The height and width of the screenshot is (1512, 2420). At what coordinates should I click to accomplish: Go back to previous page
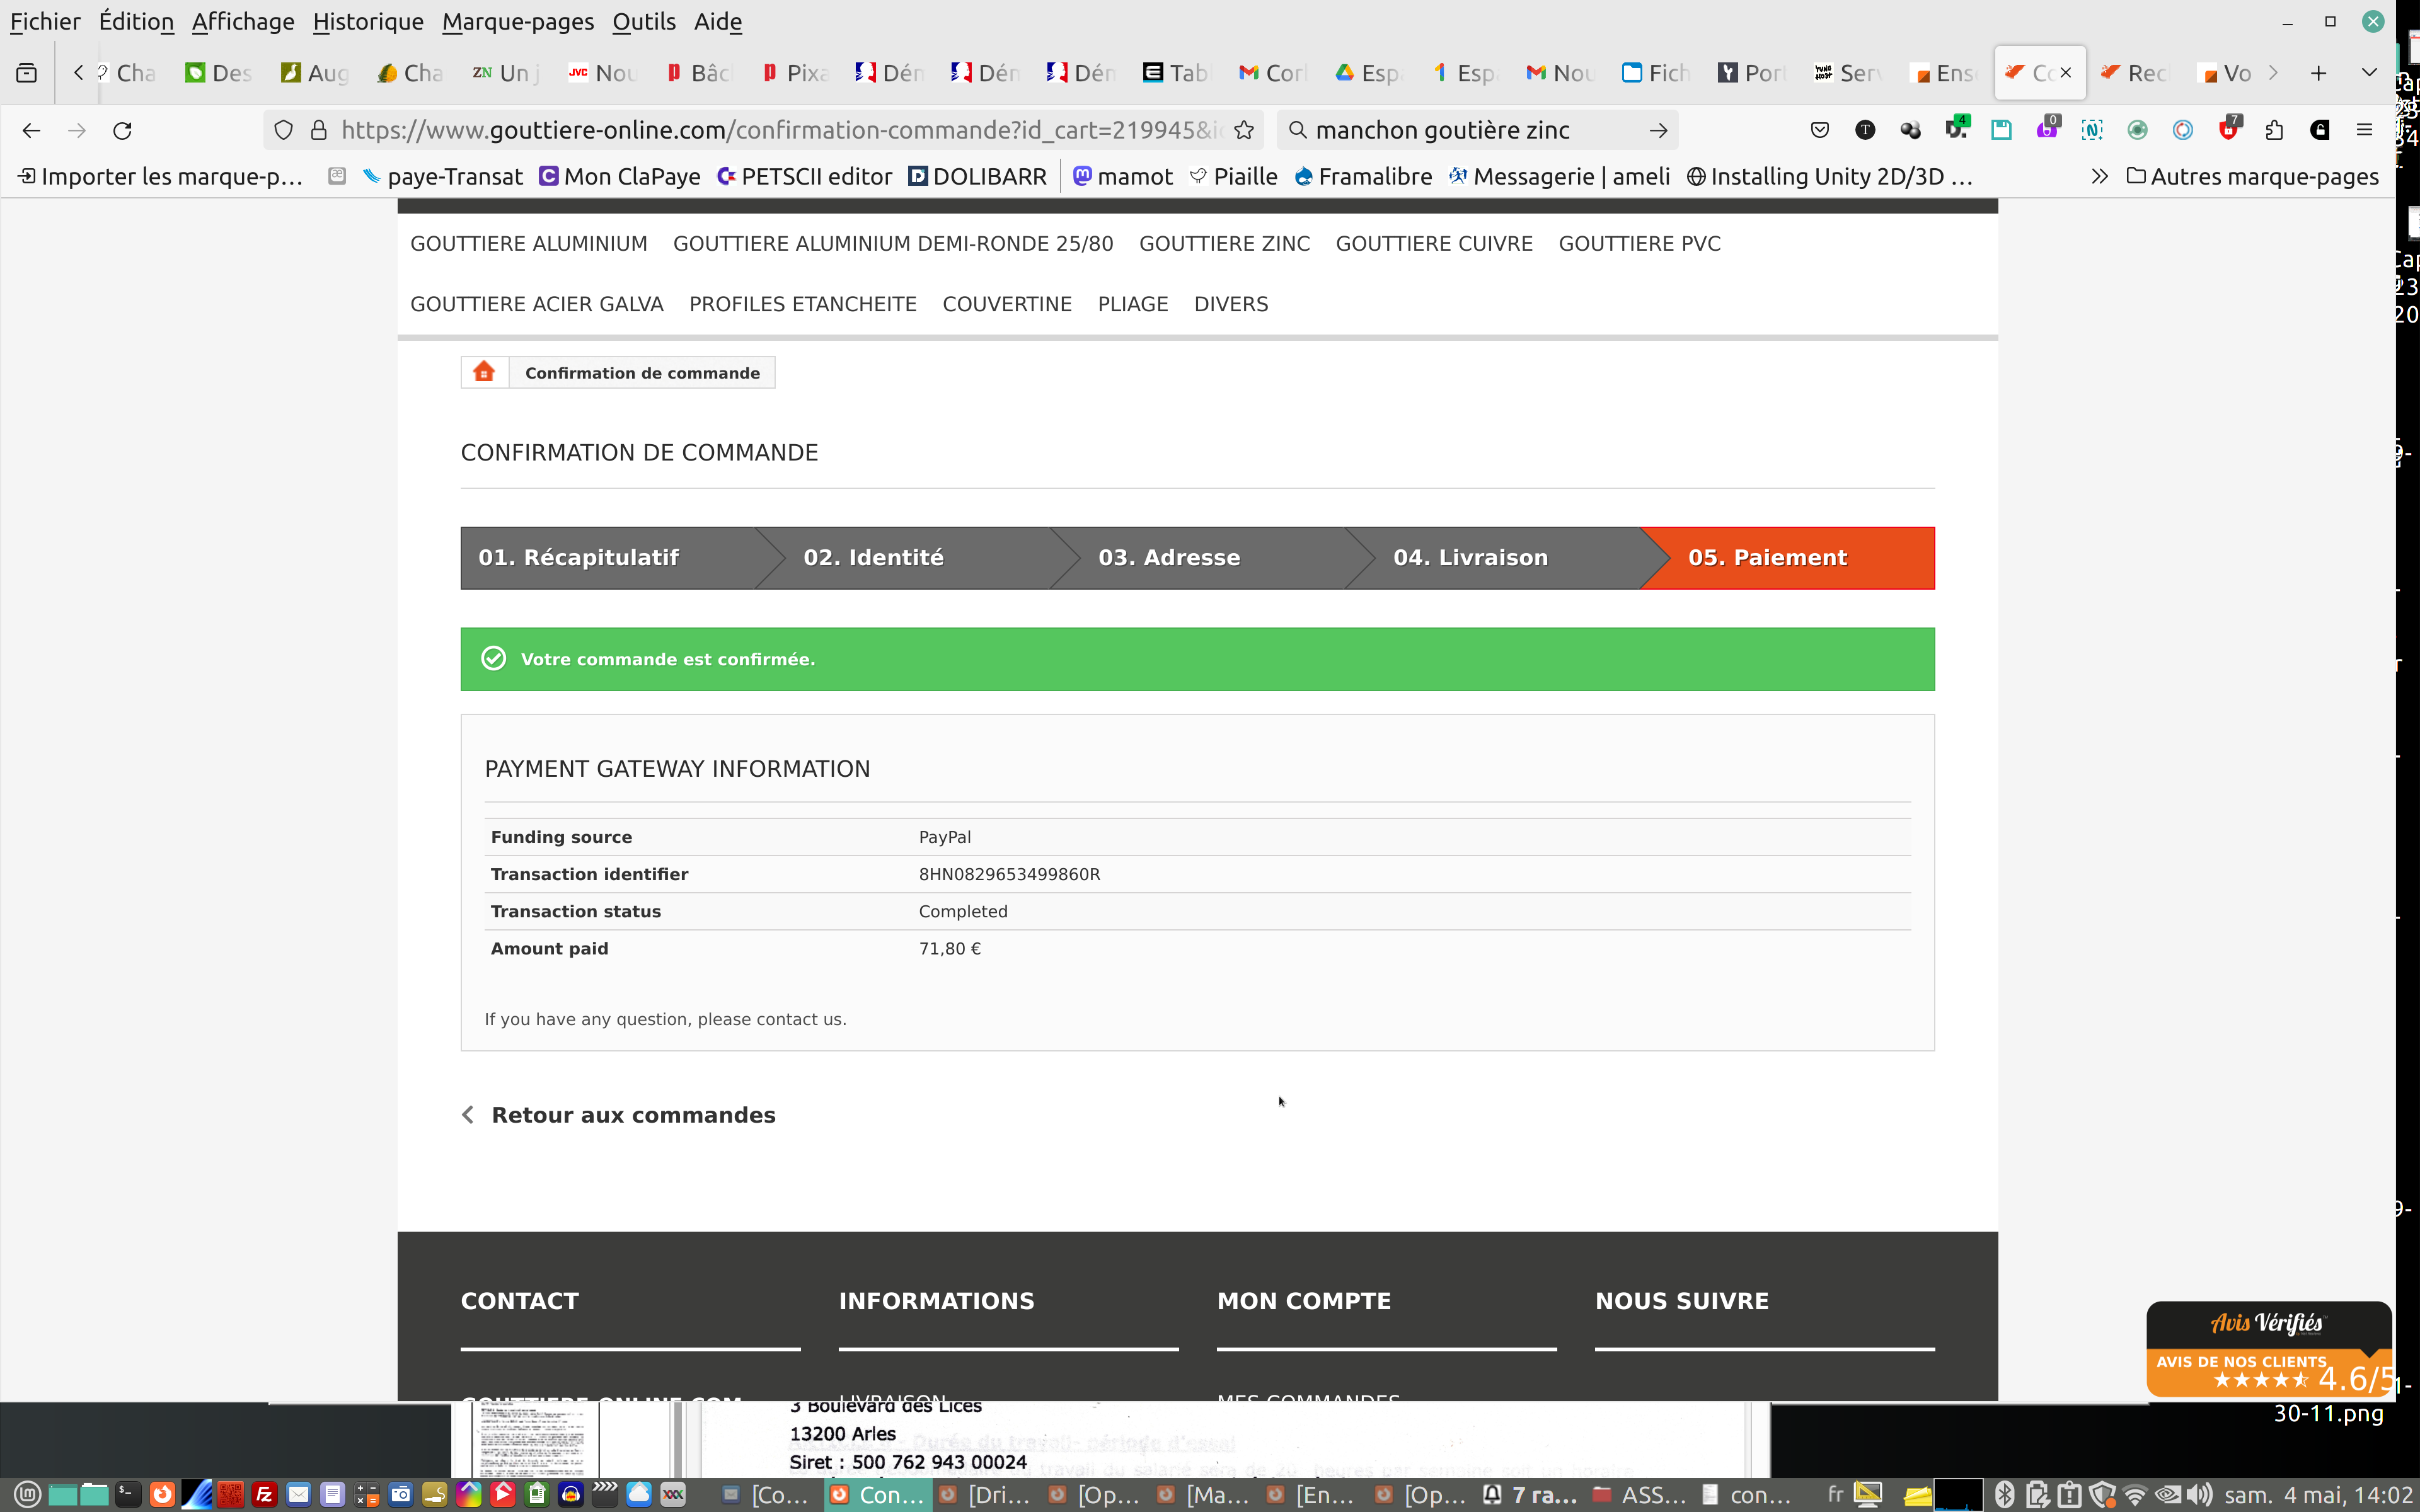tap(31, 130)
